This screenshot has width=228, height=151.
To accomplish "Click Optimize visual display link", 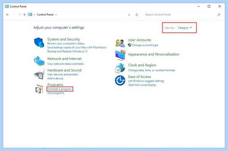I will pyautogui.click(x=142, y=85).
